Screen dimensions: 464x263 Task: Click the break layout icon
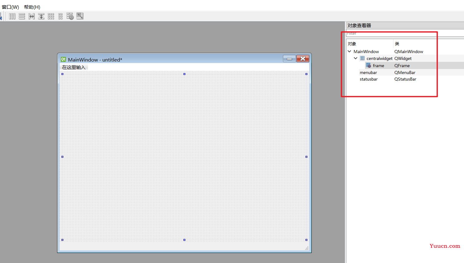pos(70,16)
